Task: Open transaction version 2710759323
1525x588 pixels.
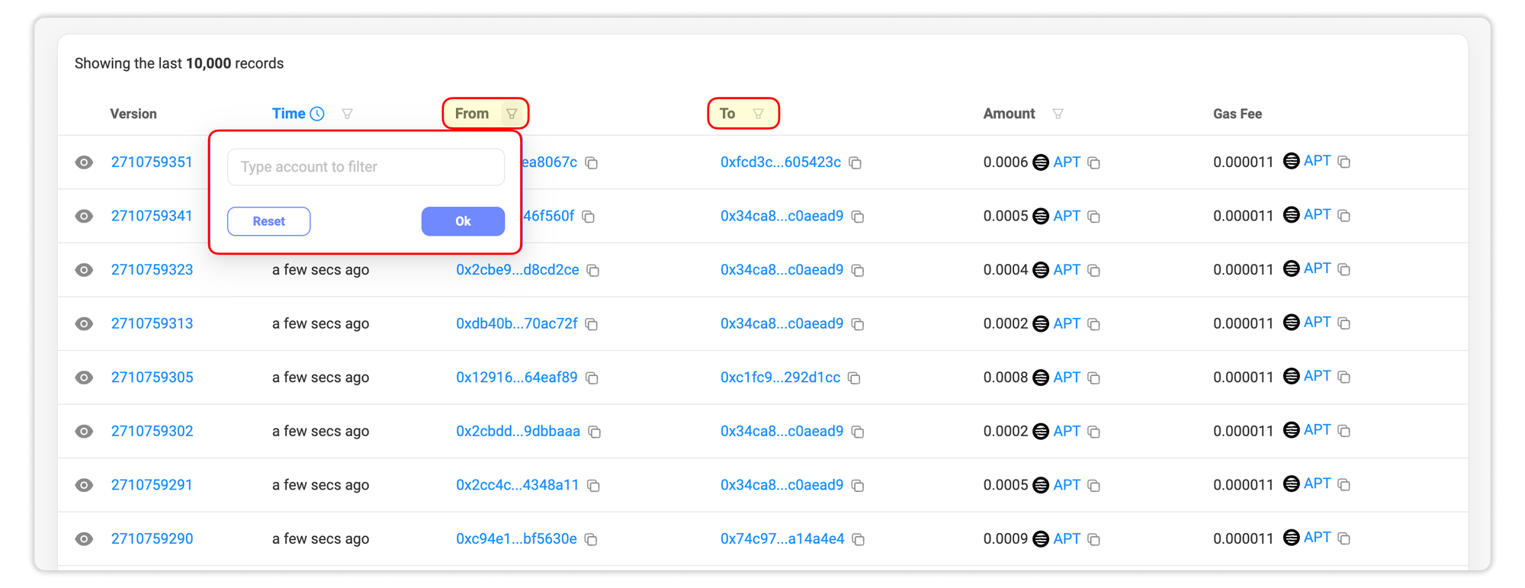Action: point(152,270)
